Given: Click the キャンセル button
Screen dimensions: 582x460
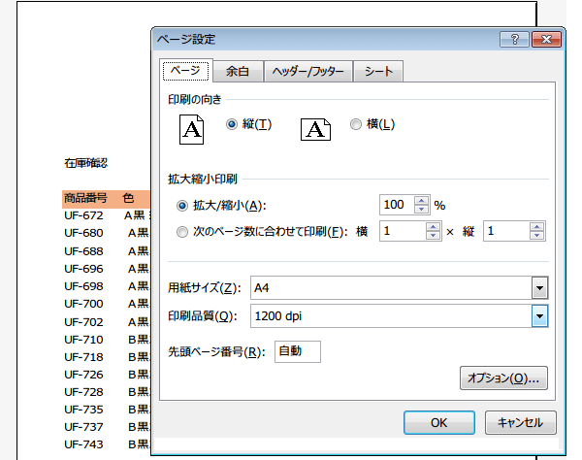Looking at the screenshot, I should 520,422.
